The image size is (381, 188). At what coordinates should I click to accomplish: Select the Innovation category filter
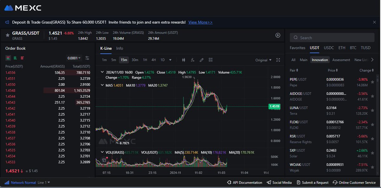320,60
